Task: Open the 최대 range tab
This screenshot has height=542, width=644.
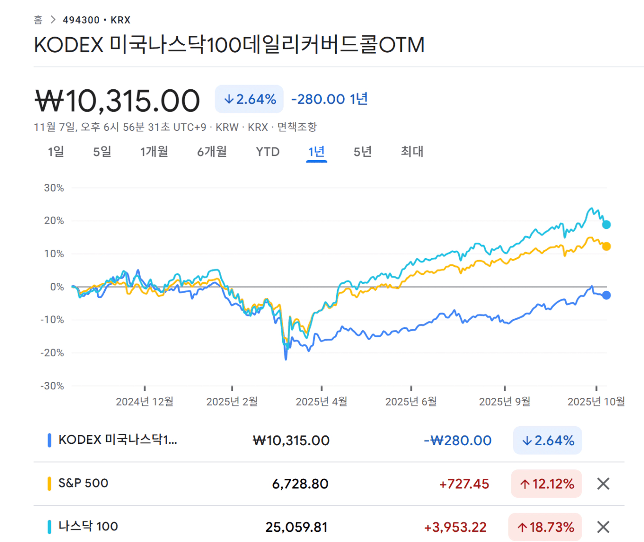Action: (x=412, y=152)
